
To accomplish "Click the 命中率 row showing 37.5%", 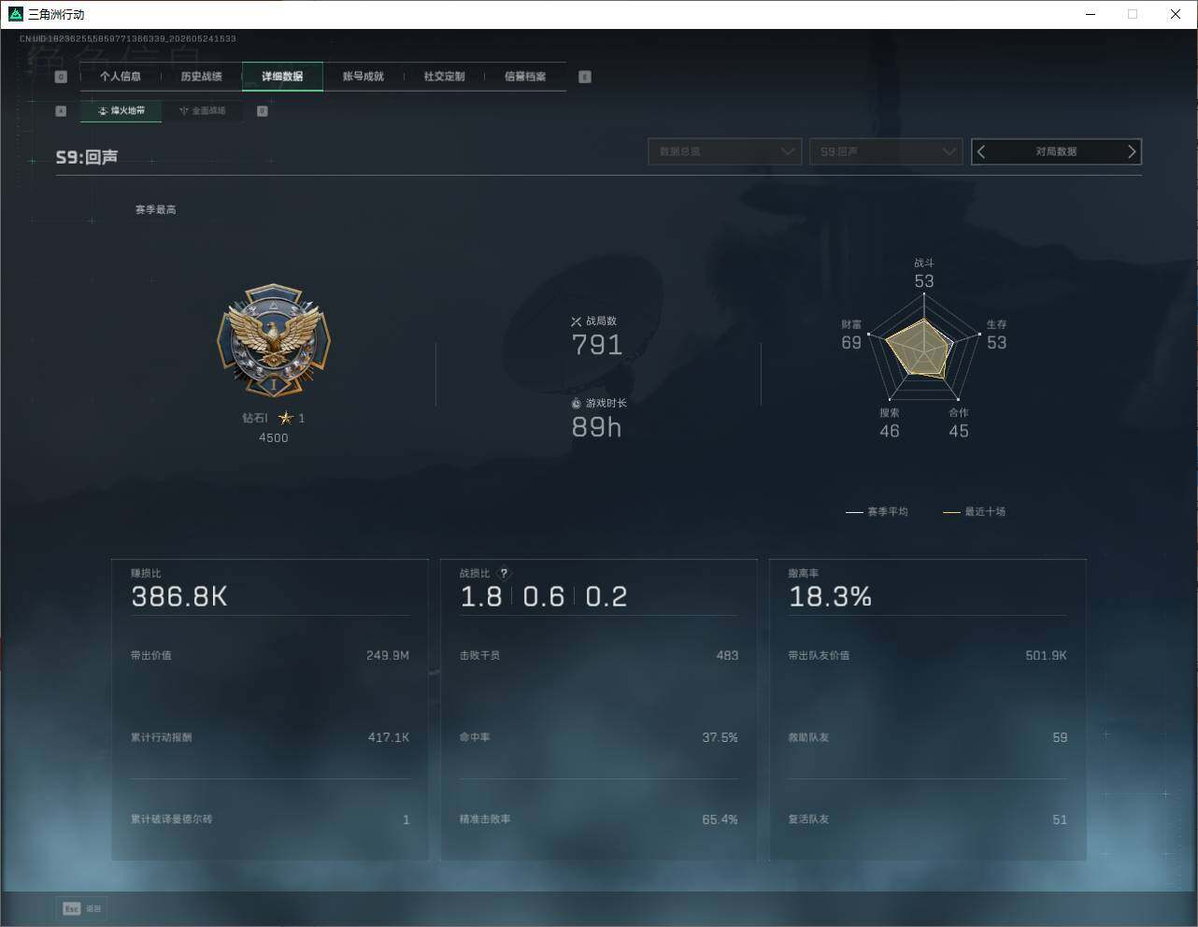I will point(599,737).
